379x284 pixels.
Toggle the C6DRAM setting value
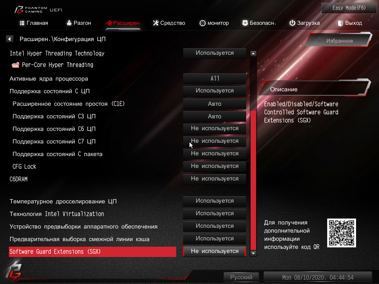tap(214, 179)
